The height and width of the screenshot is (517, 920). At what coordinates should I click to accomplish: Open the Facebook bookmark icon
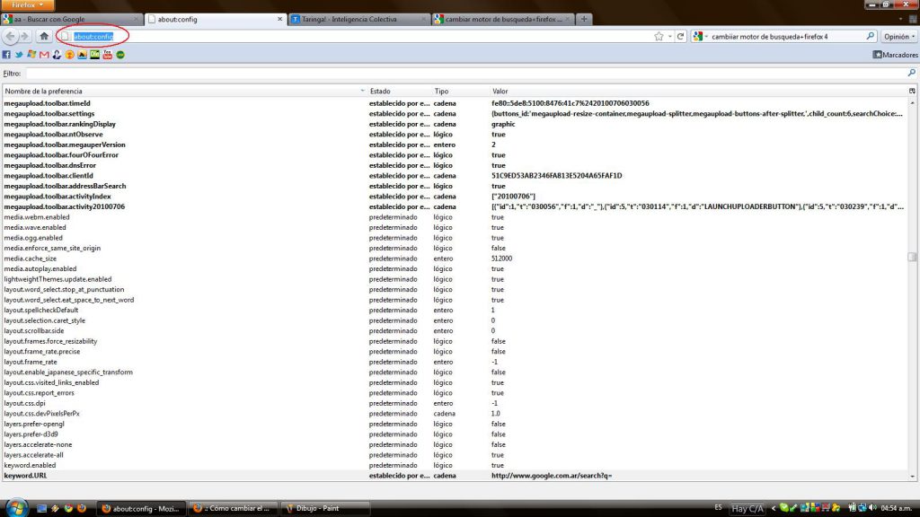coord(7,55)
